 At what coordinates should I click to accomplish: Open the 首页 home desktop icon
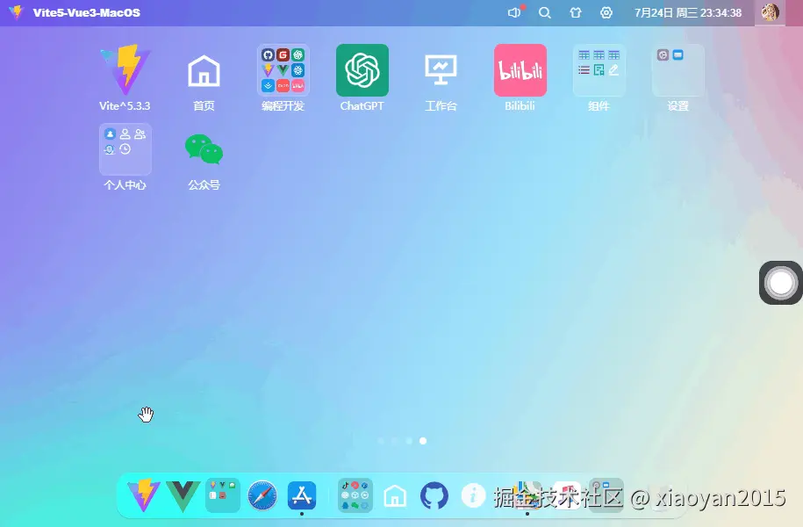coord(204,70)
